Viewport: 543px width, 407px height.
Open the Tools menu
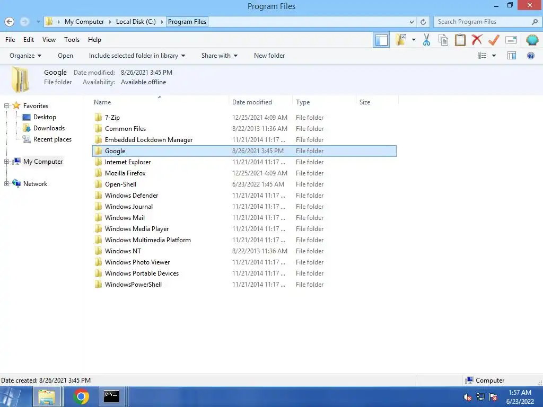coord(72,40)
